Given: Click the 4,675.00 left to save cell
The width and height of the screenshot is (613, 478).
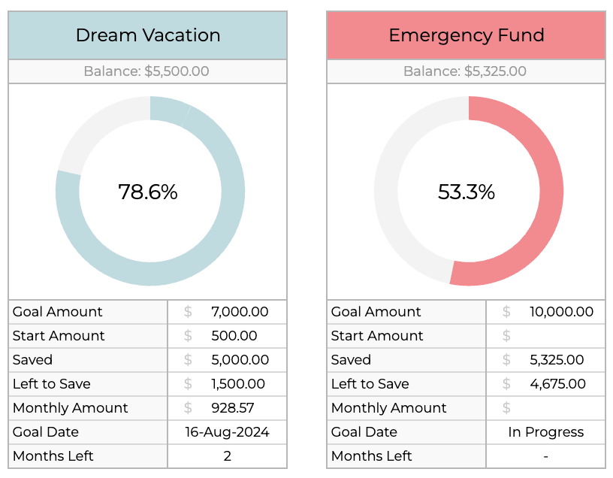Looking at the screenshot, I should [557, 384].
